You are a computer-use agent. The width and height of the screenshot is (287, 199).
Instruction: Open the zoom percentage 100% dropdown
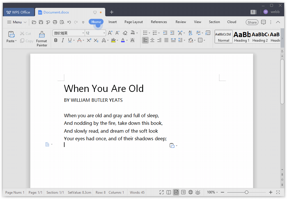[x=212, y=192]
